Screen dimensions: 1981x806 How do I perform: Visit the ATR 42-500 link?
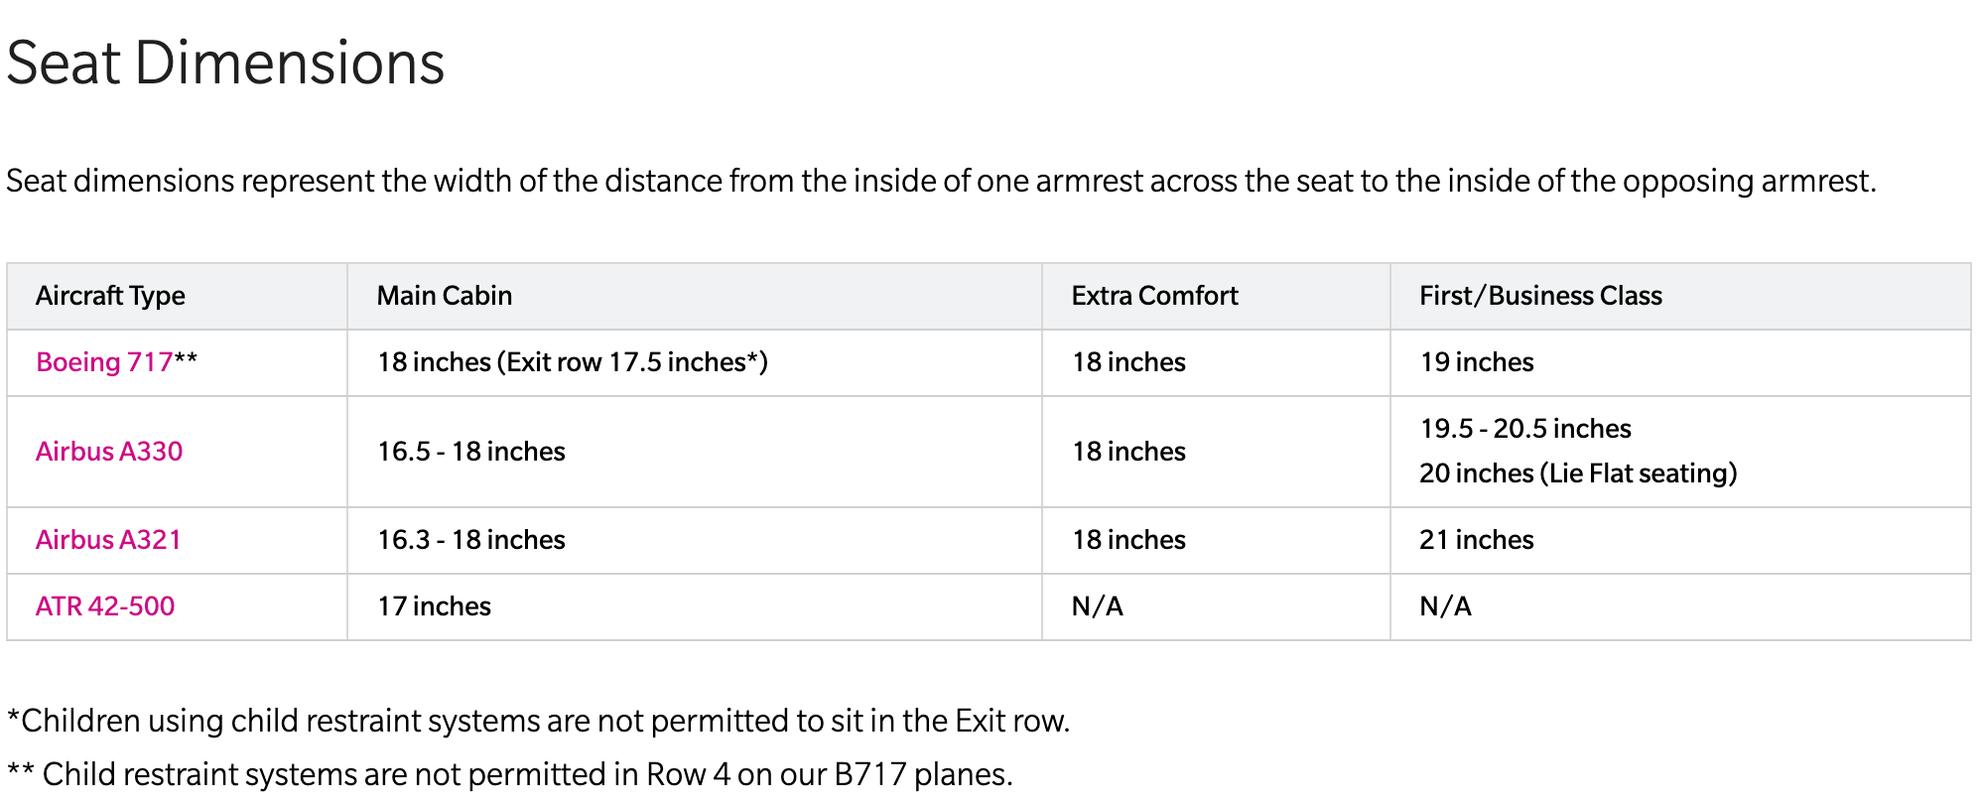tap(105, 606)
